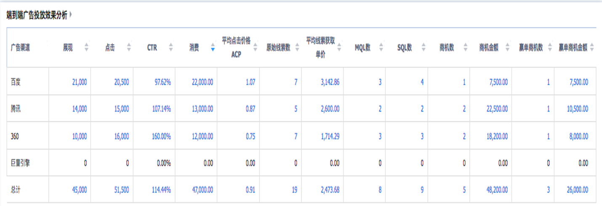Select the 总计 row label
602x206 pixels.
(16, 190)
